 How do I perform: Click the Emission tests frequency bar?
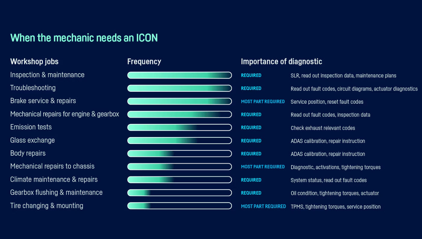point(180,127)
